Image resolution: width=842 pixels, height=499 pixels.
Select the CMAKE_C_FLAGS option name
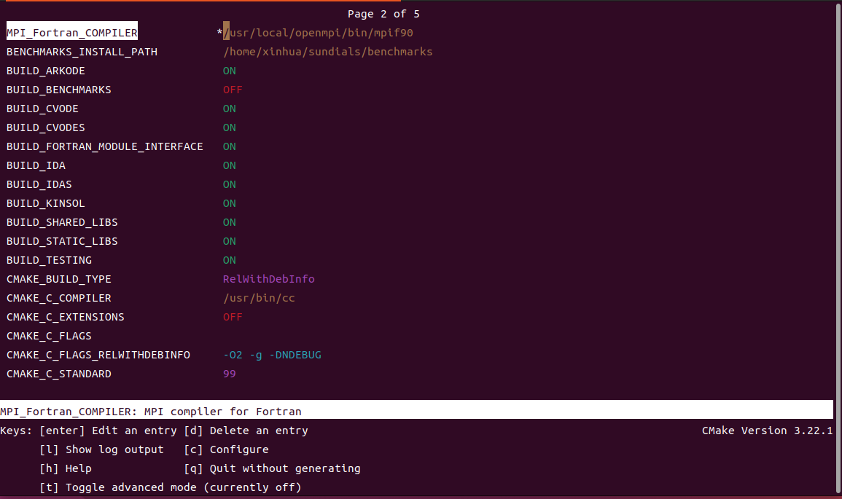click(x=49, y=337)
